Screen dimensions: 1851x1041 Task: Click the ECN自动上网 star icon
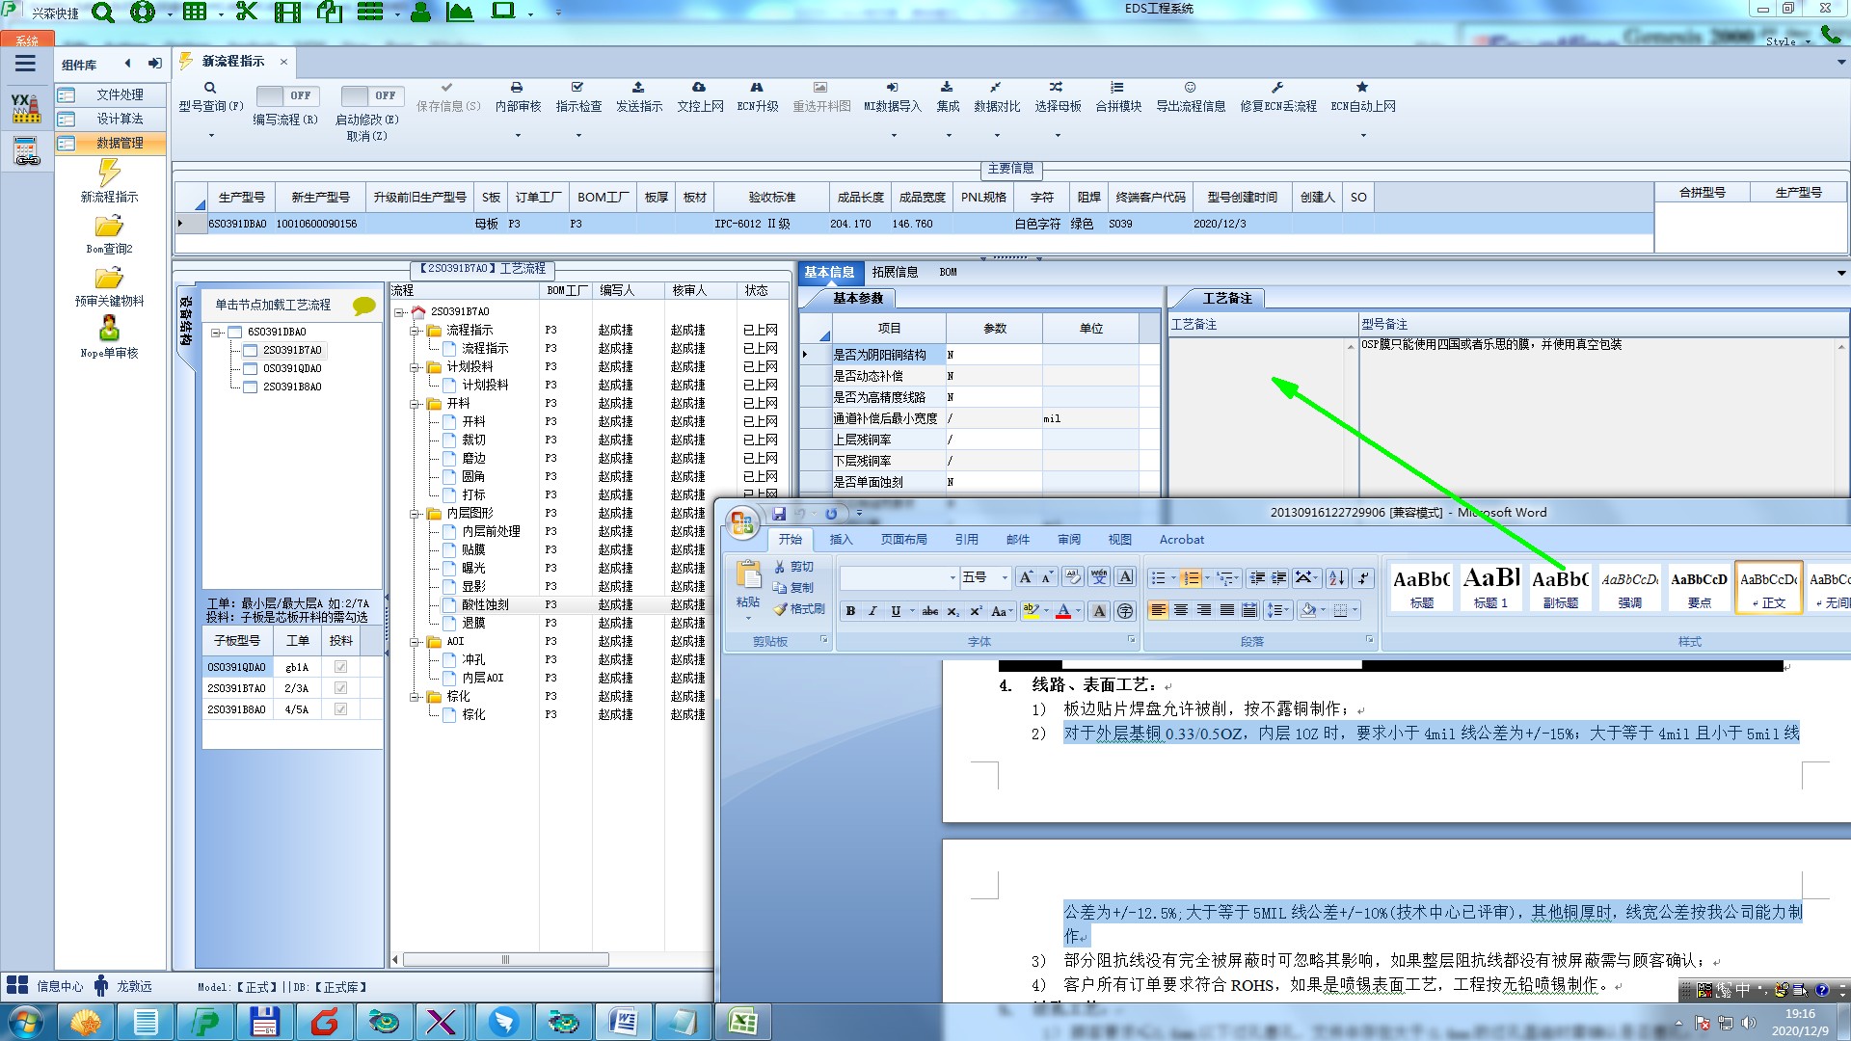1362,88
